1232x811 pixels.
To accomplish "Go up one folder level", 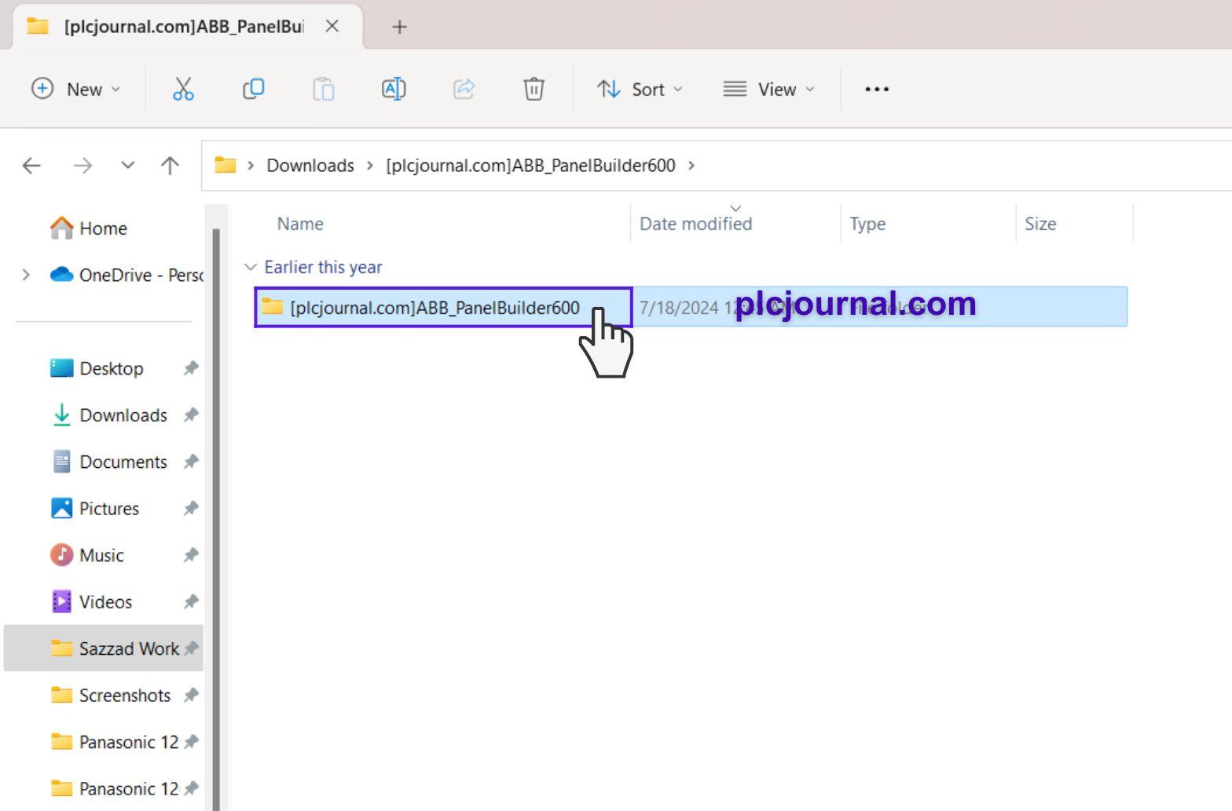I will [x=170, y=166].
